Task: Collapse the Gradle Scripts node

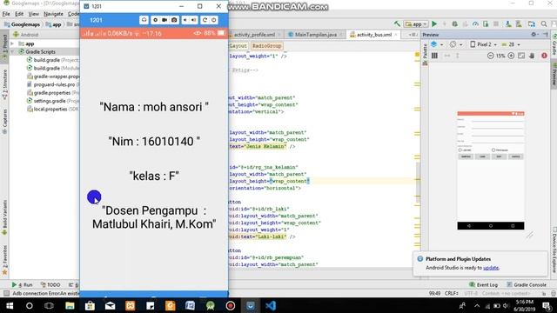Action: pyautogui.click(x=12, y=52)
